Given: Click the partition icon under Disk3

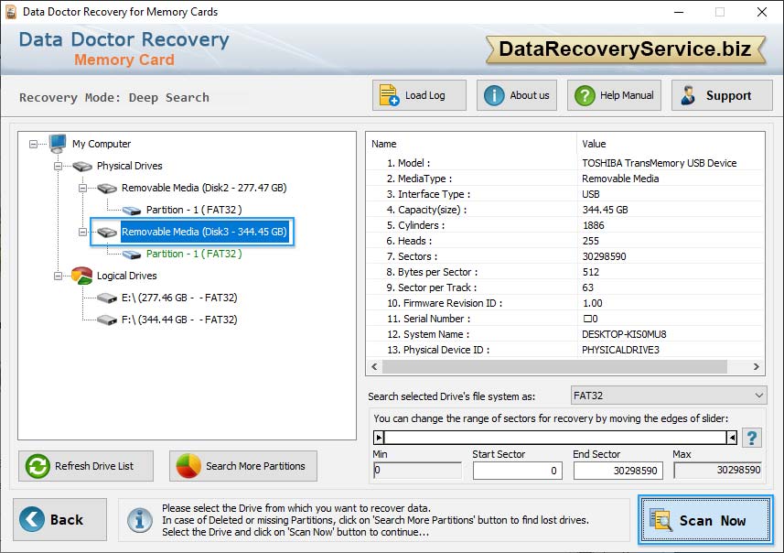Looking at the screenshot, I should (x=132, y=255).
